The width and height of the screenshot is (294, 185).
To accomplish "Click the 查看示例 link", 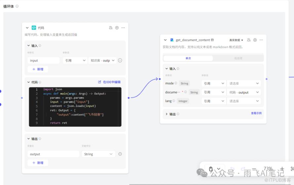I will (256, 113).
